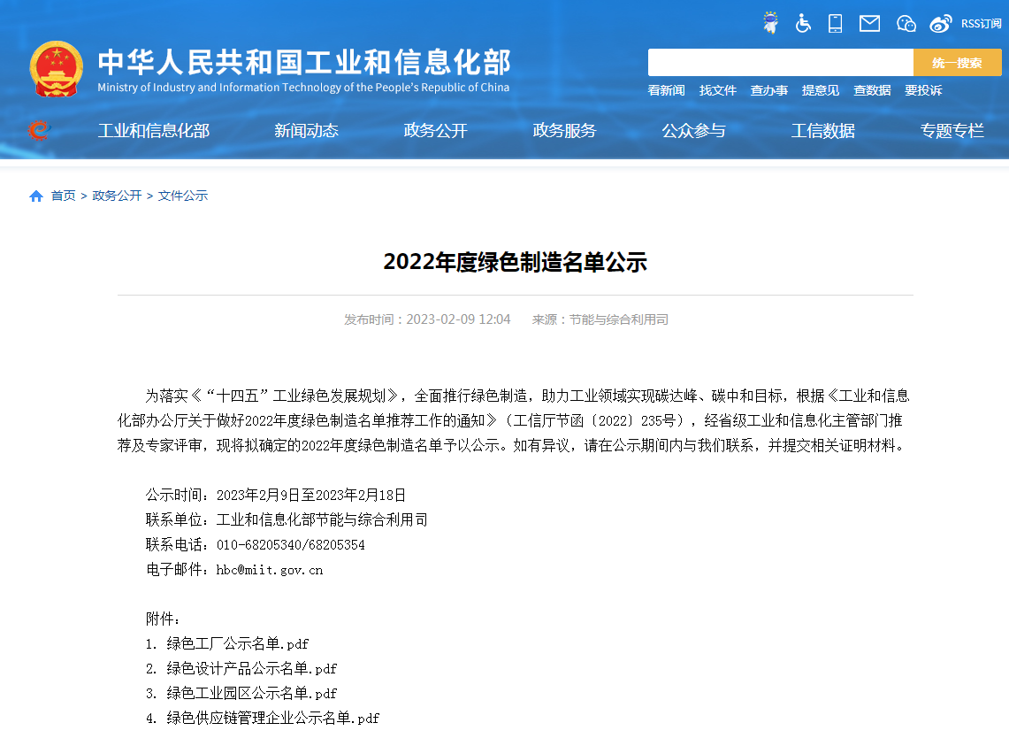Screen dimensions: 1009x746
Task: Click the 附件： label
Action: [163, 619]
